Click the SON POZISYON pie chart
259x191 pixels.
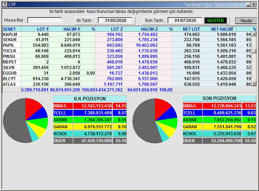[155, 121]
